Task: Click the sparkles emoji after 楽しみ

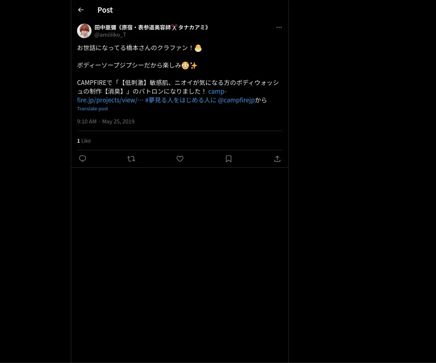Action: click(x=194, y=66)
